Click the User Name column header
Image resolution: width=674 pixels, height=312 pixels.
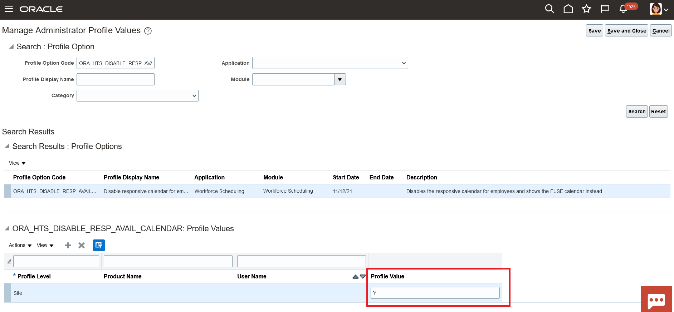tap(251, 277)
